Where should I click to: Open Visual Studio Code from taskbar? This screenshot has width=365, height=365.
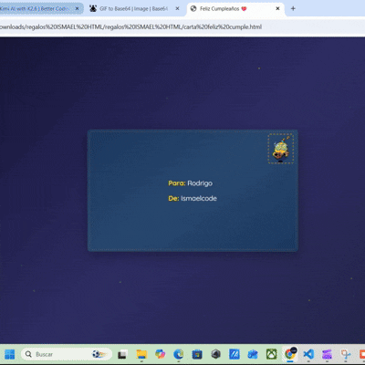coord(308,354)
